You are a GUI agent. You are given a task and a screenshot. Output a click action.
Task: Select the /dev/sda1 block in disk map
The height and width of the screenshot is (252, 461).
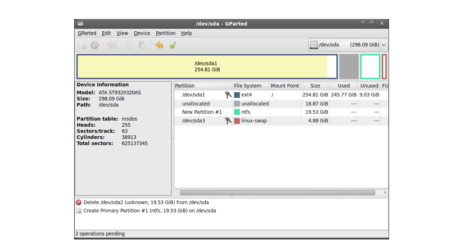[x=207, y=67]
